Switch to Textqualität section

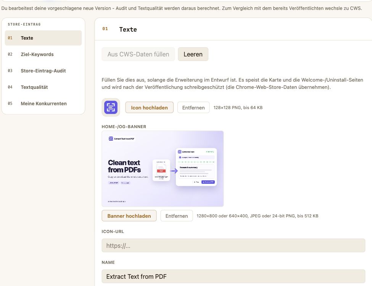point(43,87)
